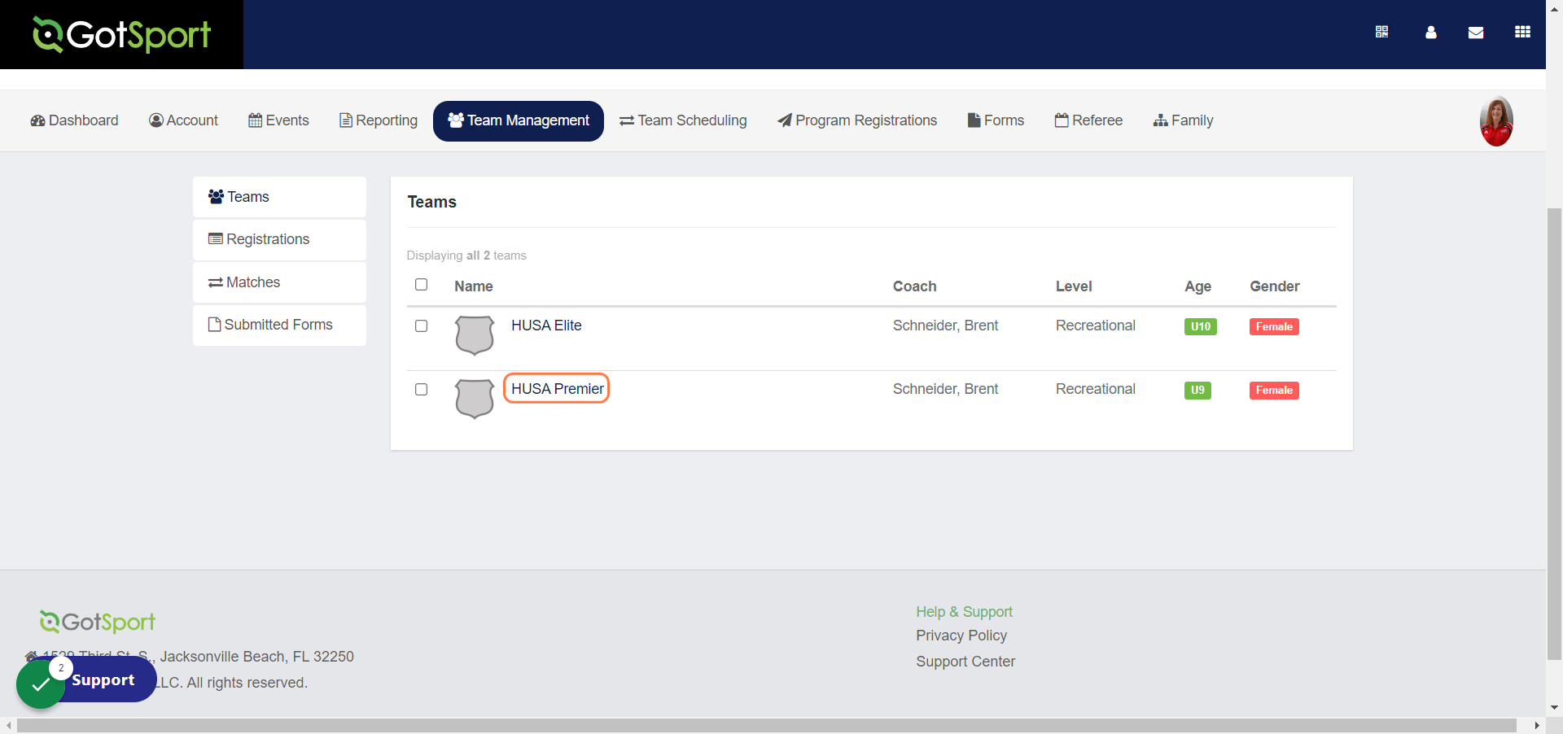Open the Support Center link

(x=965, y=662)
